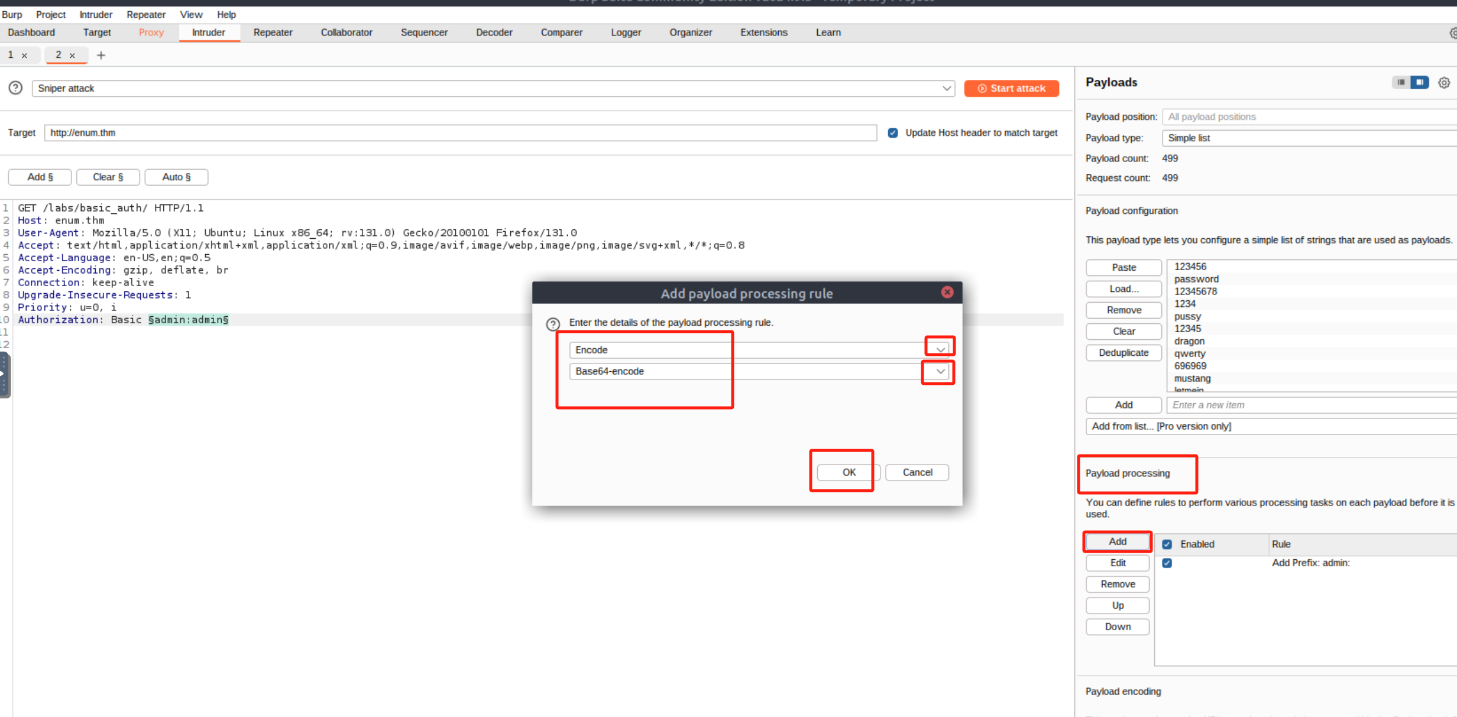
Task: Close Intruder tab 2 with its x
Action: click(72, 56)
